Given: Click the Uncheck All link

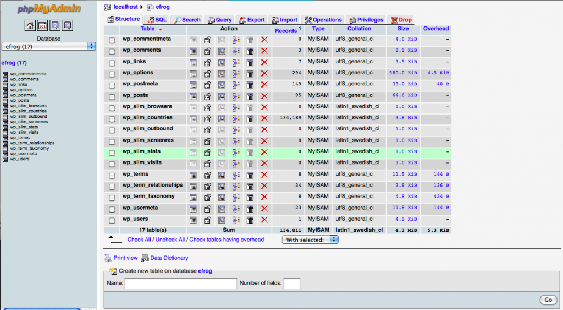Looking at the screenshot, I should [170, 240].
